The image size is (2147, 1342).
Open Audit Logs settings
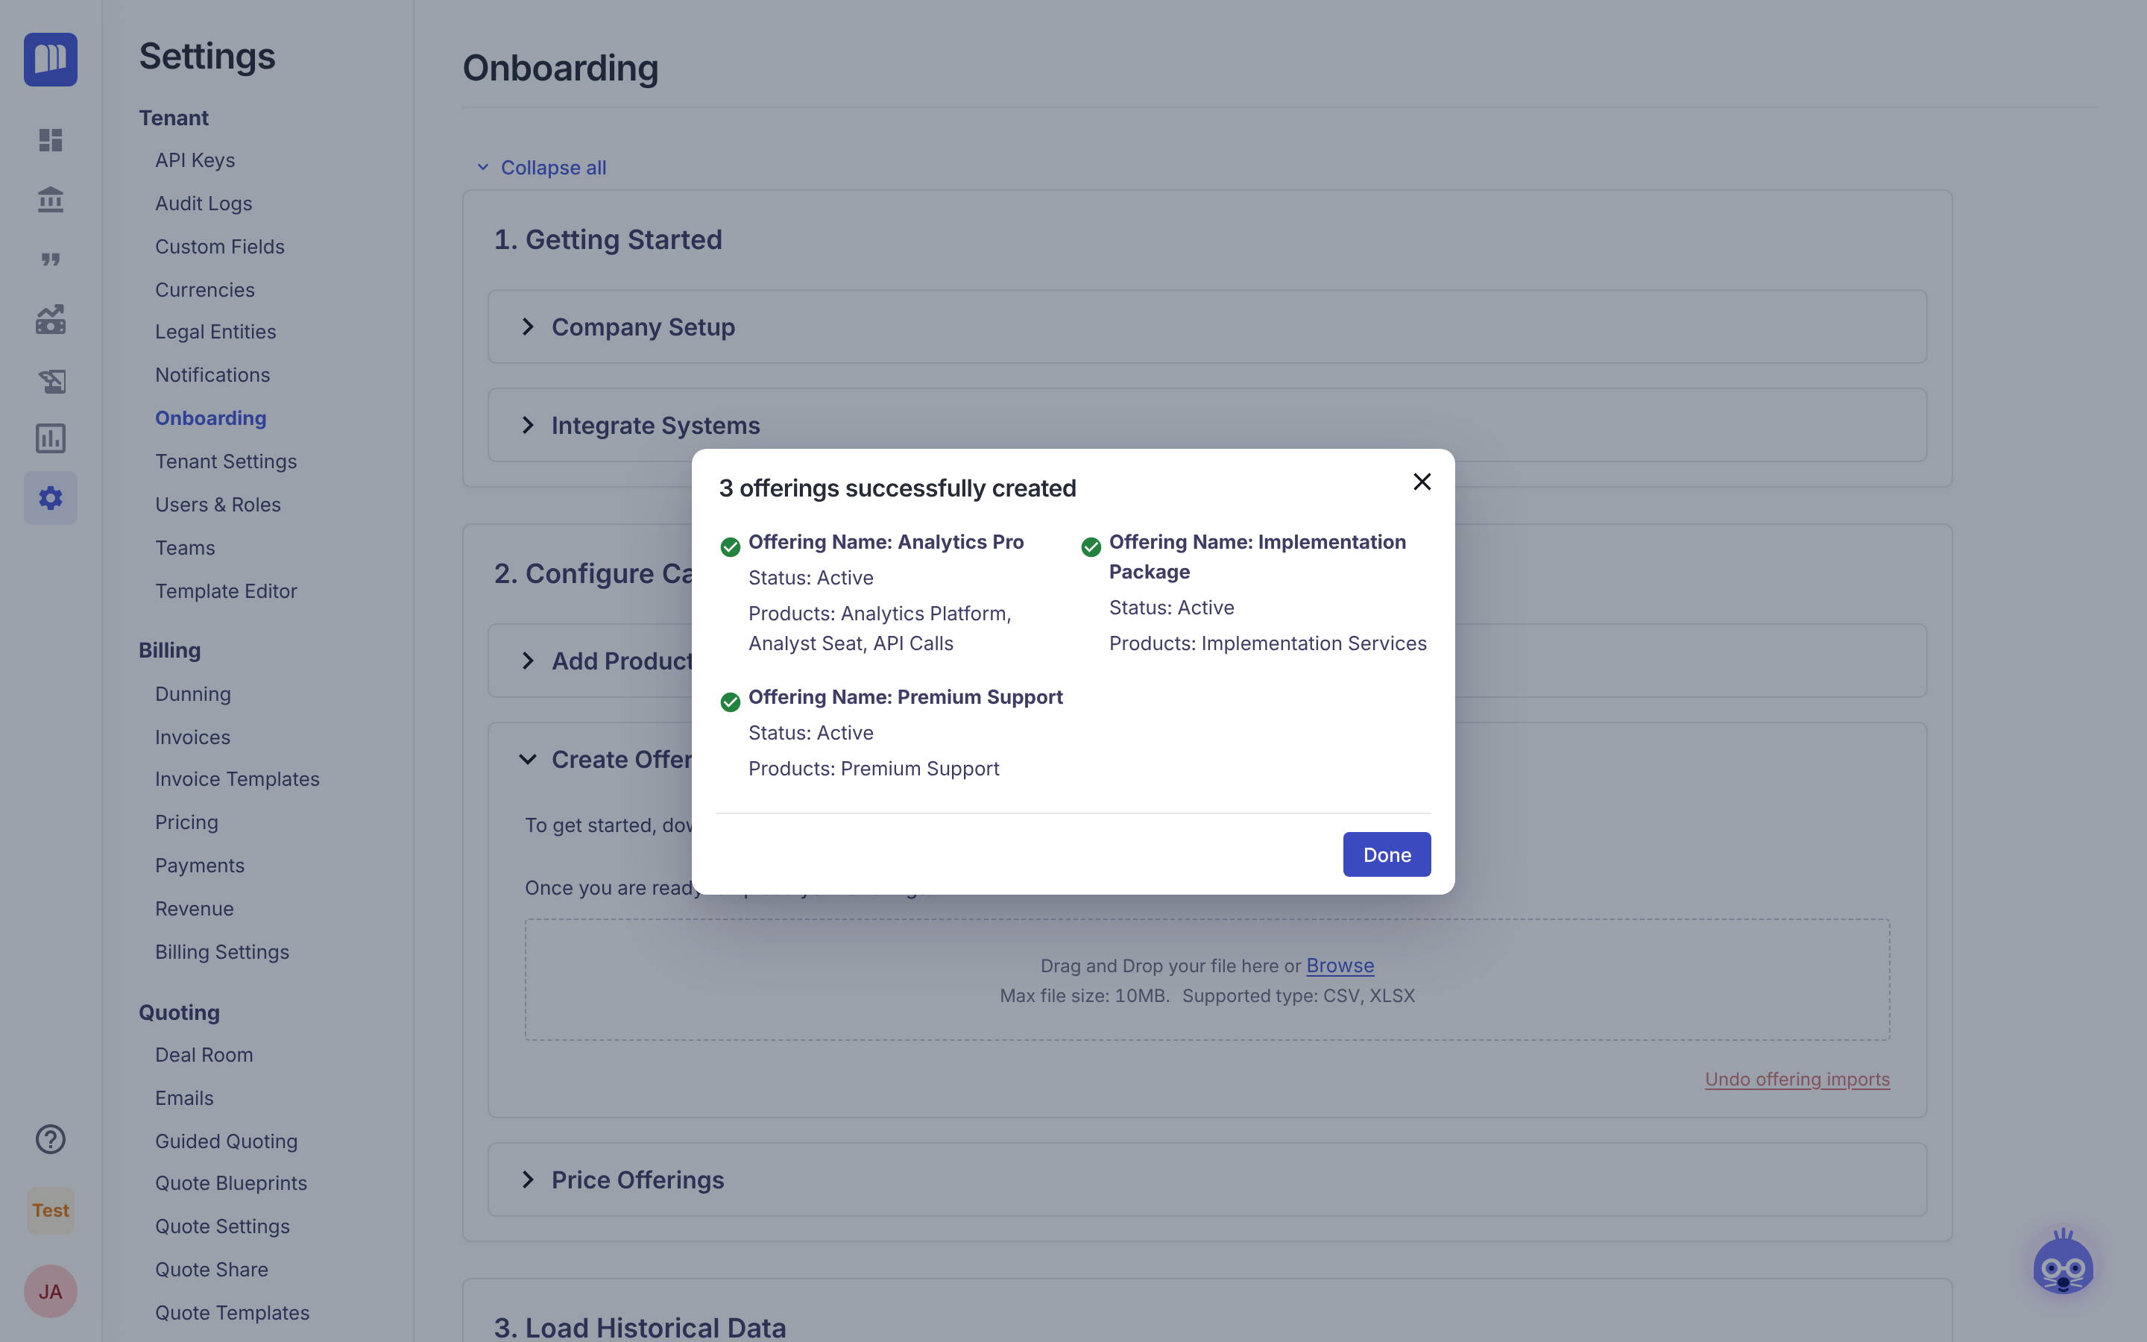click(x=204, y=204)
